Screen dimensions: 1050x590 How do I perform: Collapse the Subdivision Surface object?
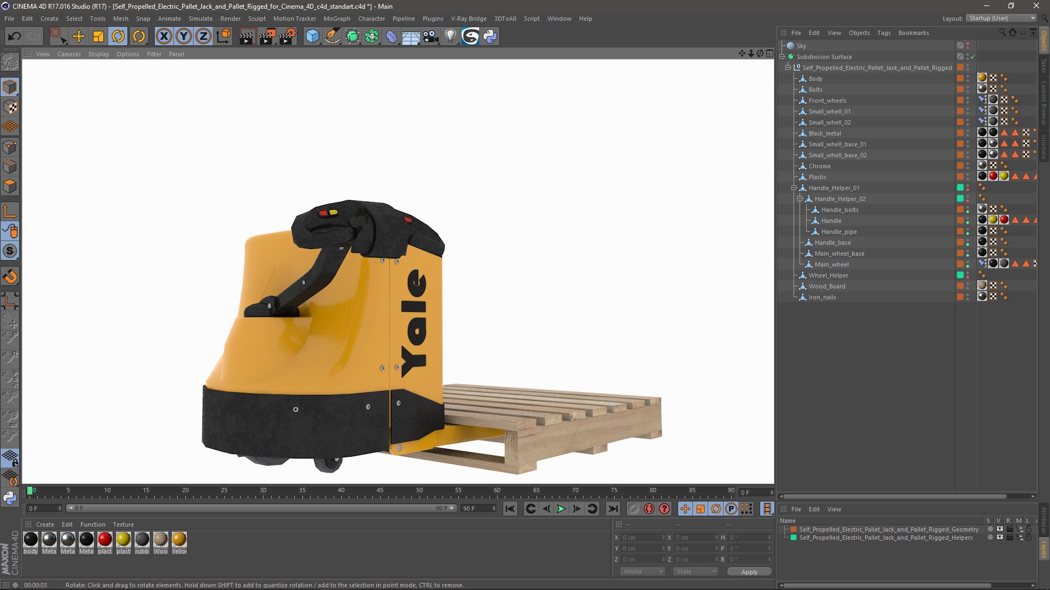pyautogui.click(x=782, y=57)
